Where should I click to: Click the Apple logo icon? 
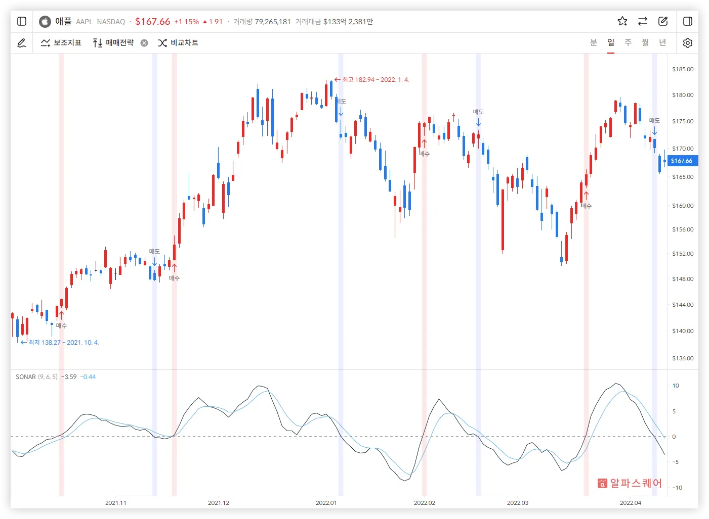tap(45, 21)
